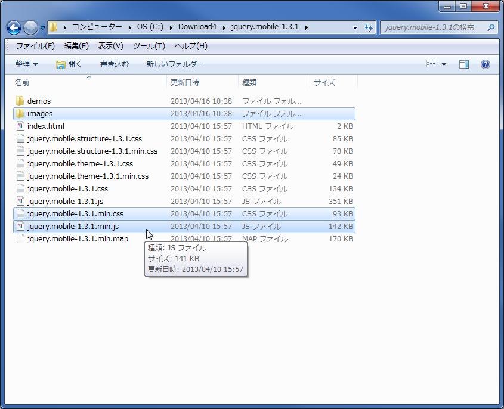The height and width of the screenshot is (409, 504).
Task: Go back with the blue Back arrow
Action: [x=14, y=27]
